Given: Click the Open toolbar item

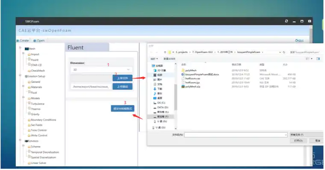Looking at the screenshot, I should click(39, 41).
